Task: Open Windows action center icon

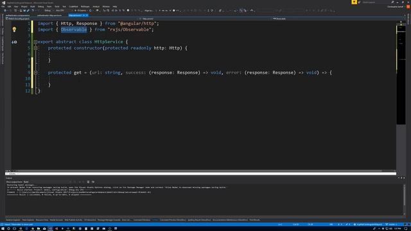Action: click(405, 228)
